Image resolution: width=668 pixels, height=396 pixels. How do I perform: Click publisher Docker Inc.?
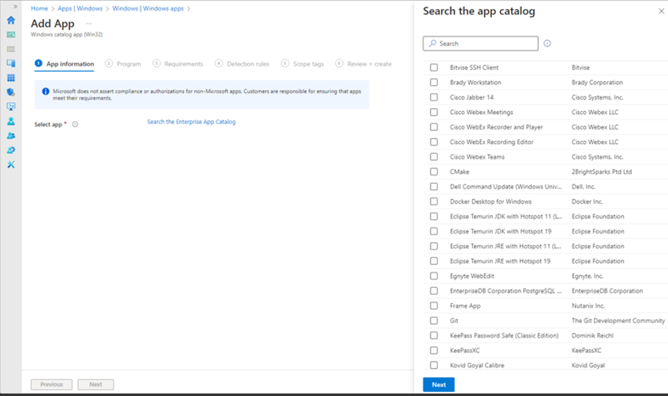(587, 202)
